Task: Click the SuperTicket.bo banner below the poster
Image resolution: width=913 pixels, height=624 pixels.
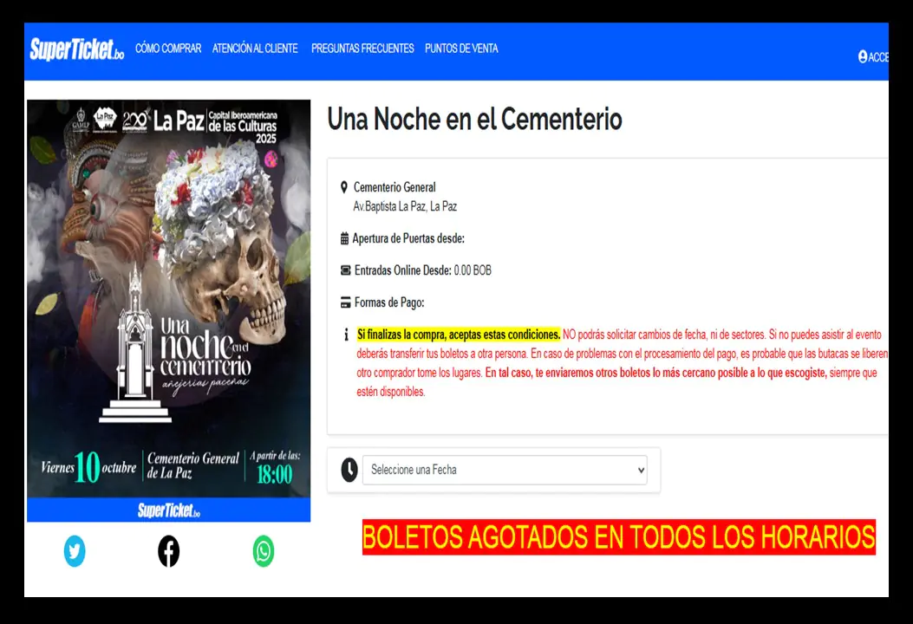Action: [x=168, y=510]
